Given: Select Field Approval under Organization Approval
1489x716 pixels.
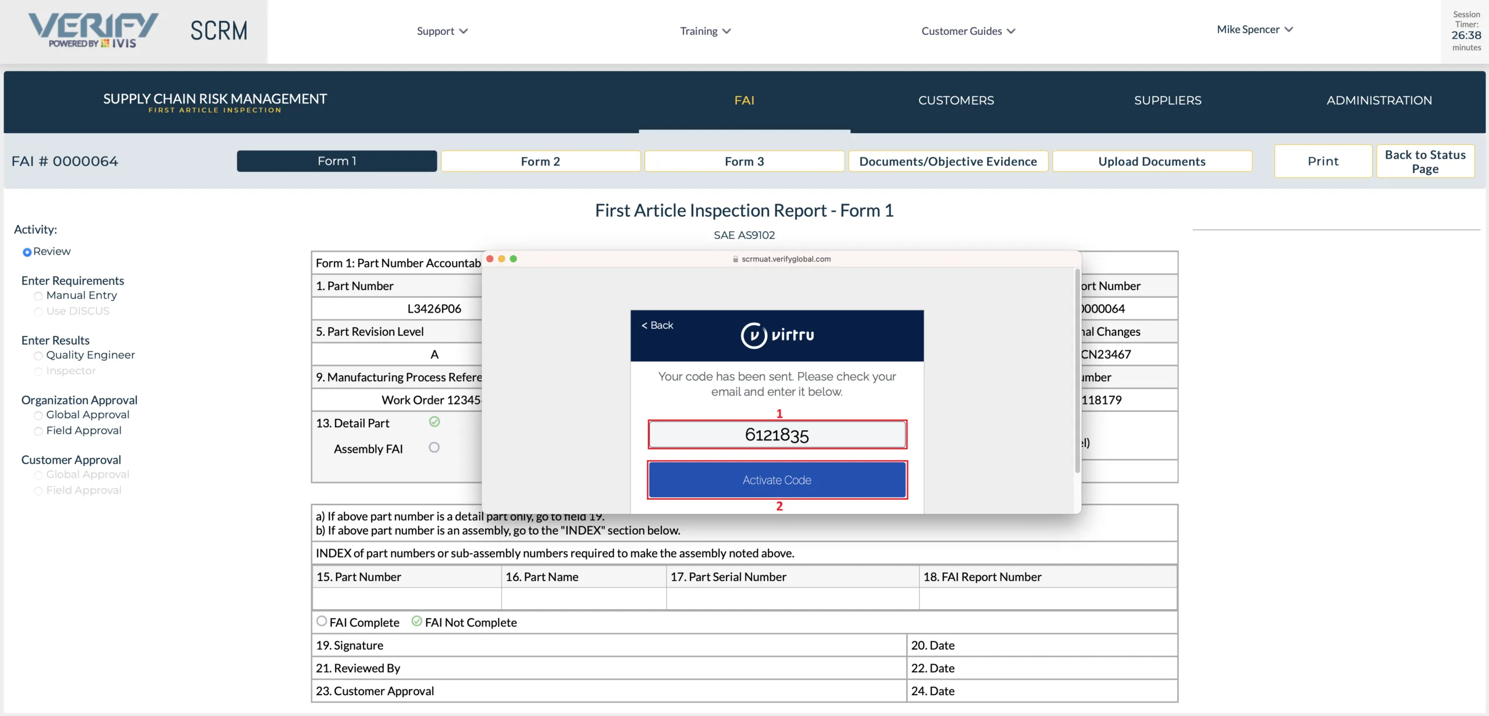Looking at the screenshot, I should point(38,431).
